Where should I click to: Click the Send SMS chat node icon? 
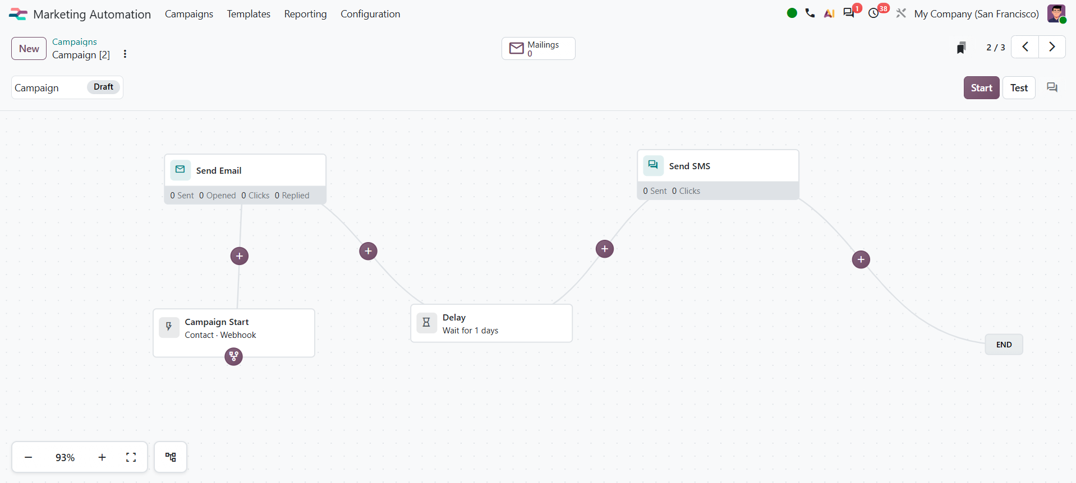coord(653,165)
